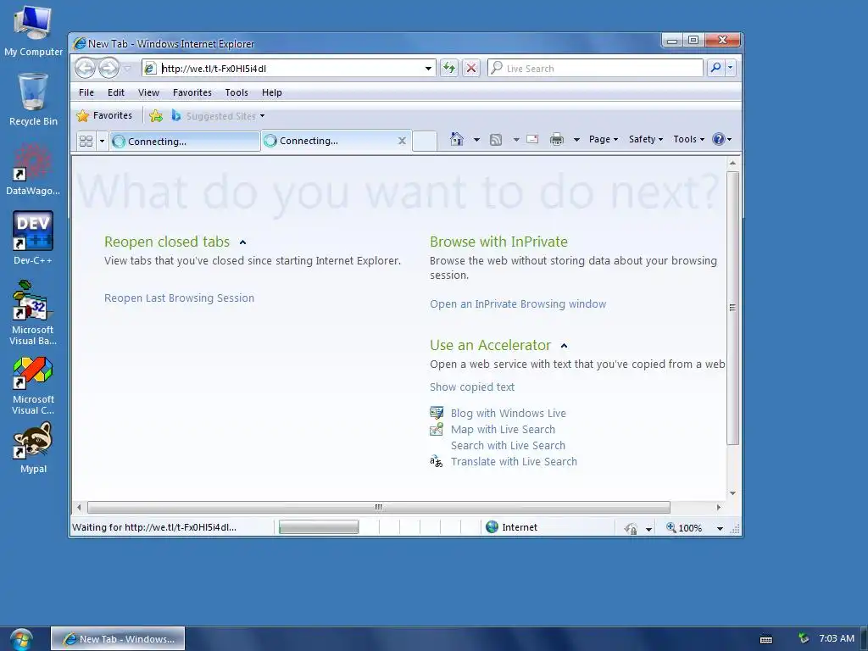Screen dimensions: 868x651
Task: Click the Quick Tabs grid icon
Action: point(86,142)
